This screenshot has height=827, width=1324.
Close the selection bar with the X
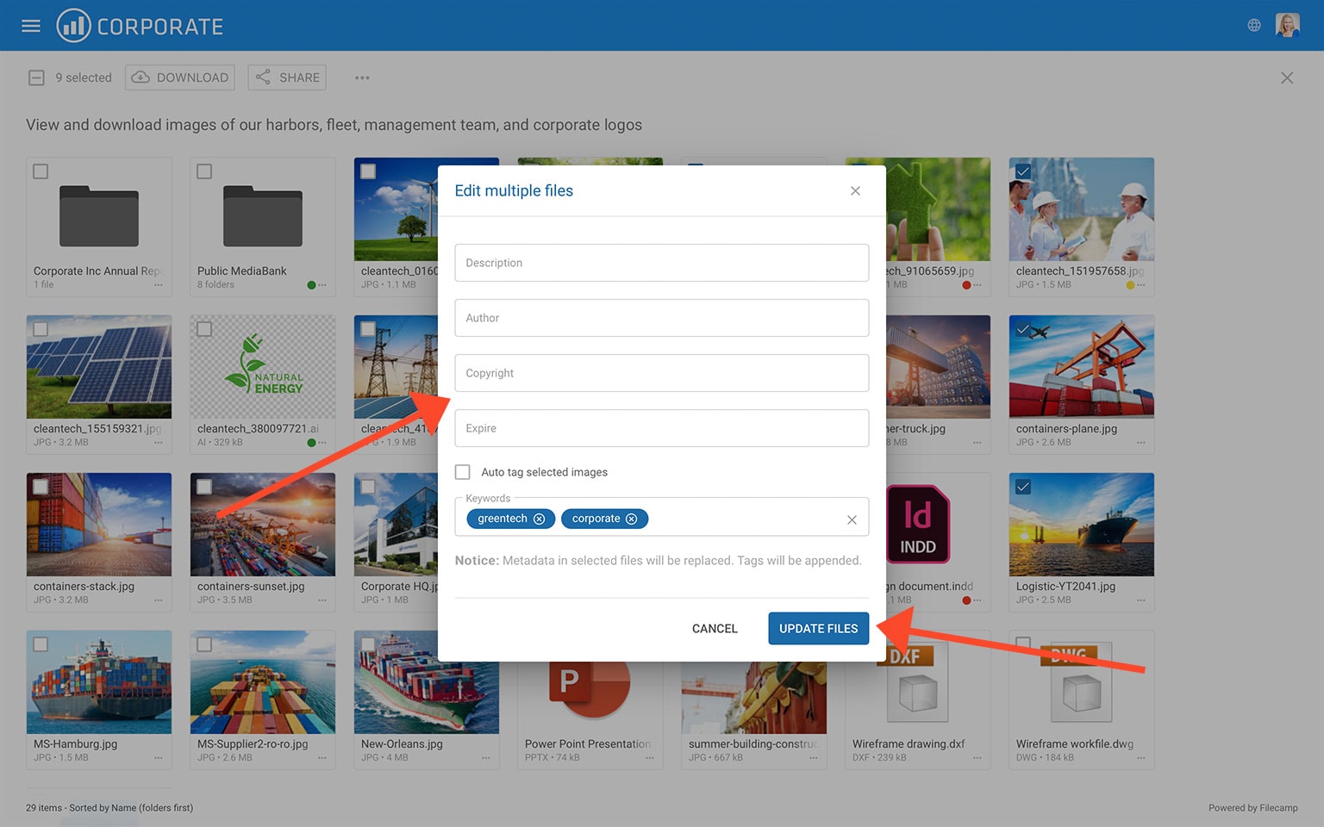(1287, 78)
